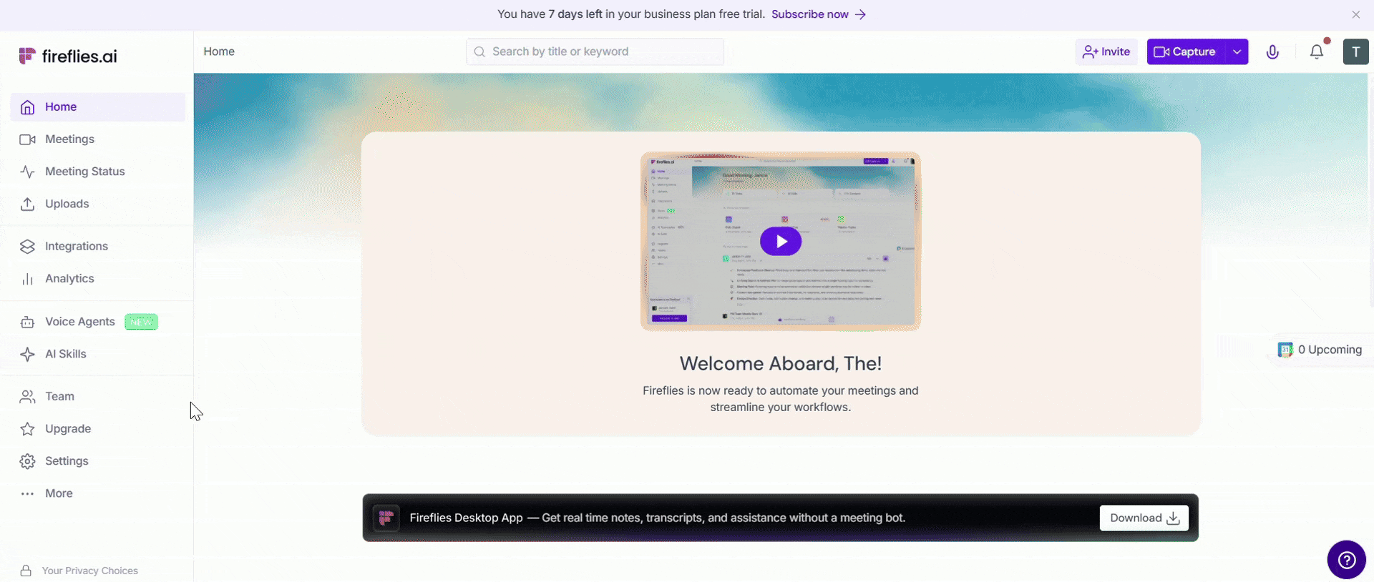1374x582 pixels.
Task: Go to Meetings in sidebar
Action: tap(97, 139)
